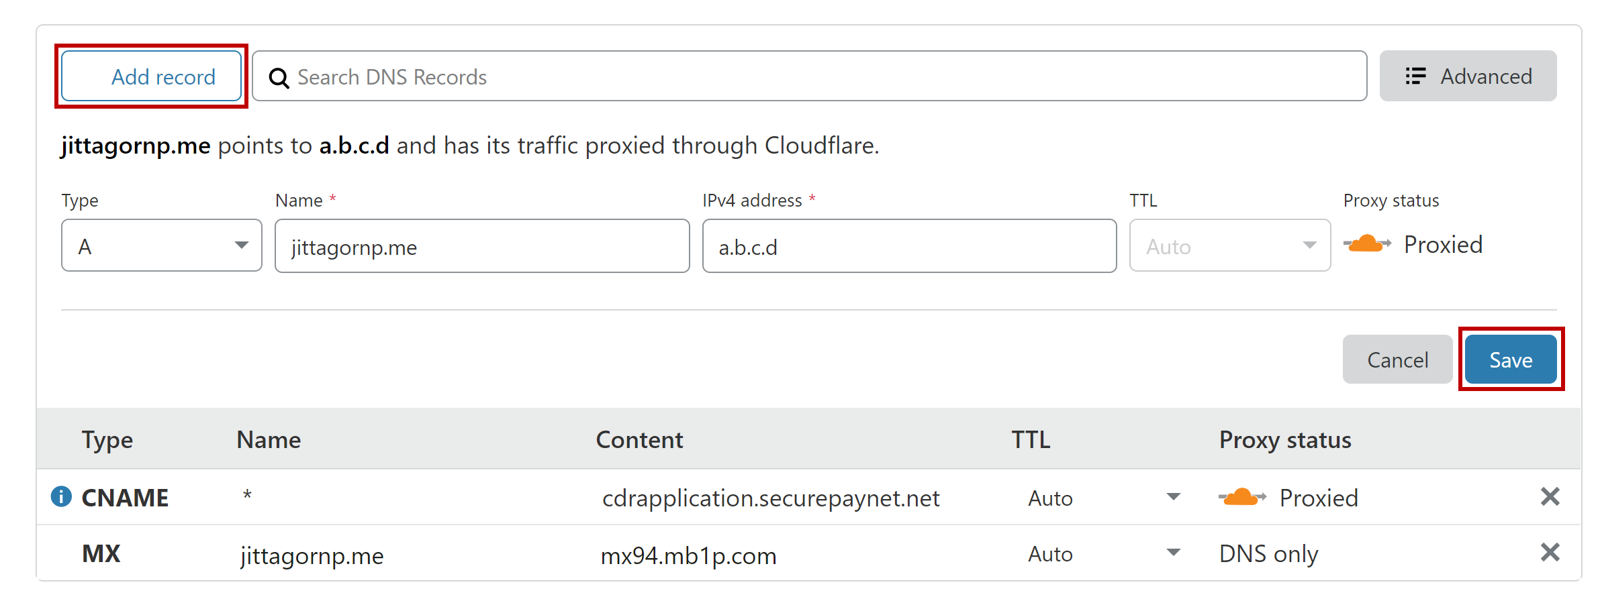This screenshot has width=1600, height=605.
Task: Click the MX record DNS only status
Action: [x=1268, y=554]
